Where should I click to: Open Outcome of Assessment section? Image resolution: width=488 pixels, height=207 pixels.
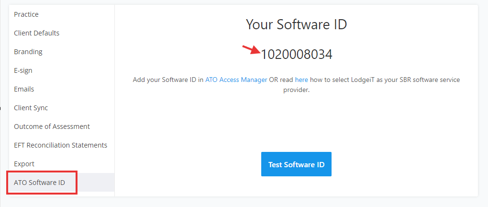(62, 126)
